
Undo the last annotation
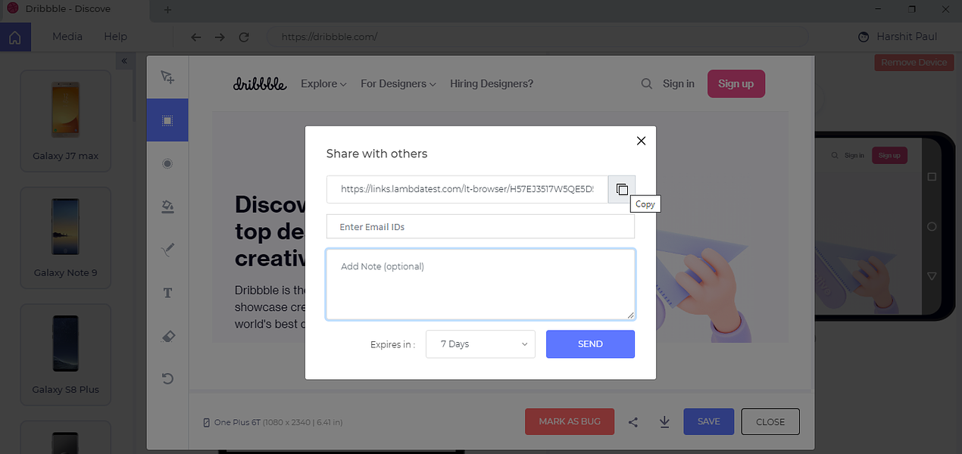point(168,378)
